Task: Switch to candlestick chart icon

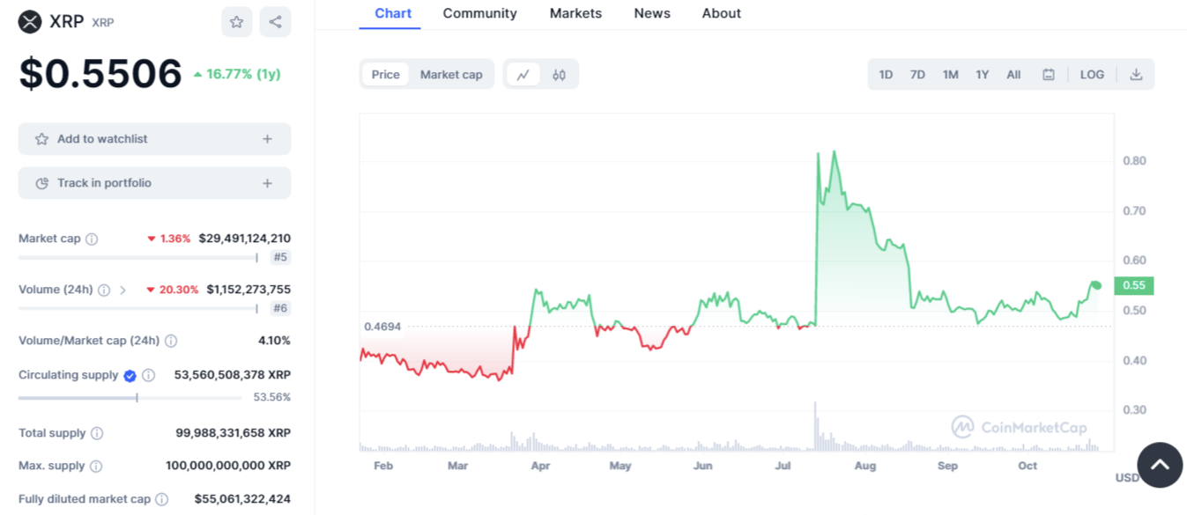Action: coord(560,75)
